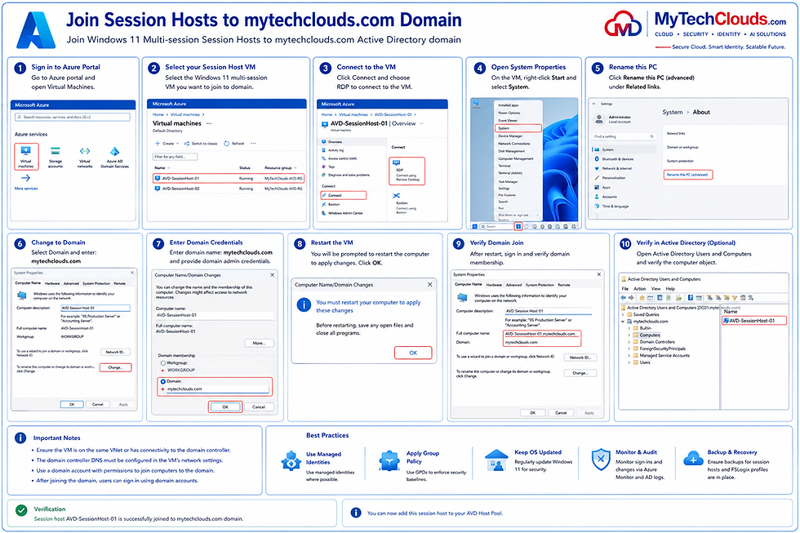Choose the RDP Connect using Remote Desktop option
Screen dimensions: 800x533
coord(407,171)
